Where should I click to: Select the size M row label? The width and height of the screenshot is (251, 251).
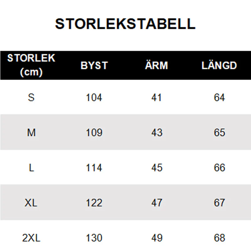point(31,132)
